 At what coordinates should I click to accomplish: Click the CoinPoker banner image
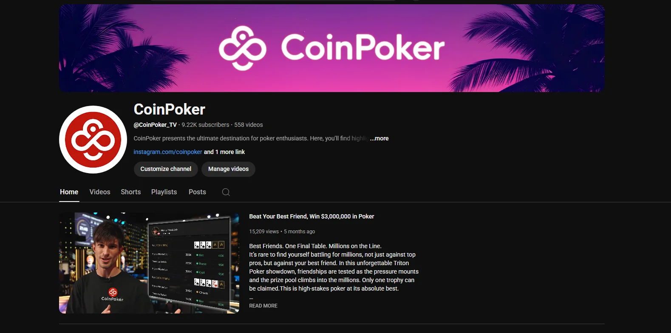(332, 48)
